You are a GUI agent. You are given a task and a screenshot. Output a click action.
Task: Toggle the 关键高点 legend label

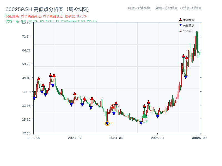tap(189, 20)
